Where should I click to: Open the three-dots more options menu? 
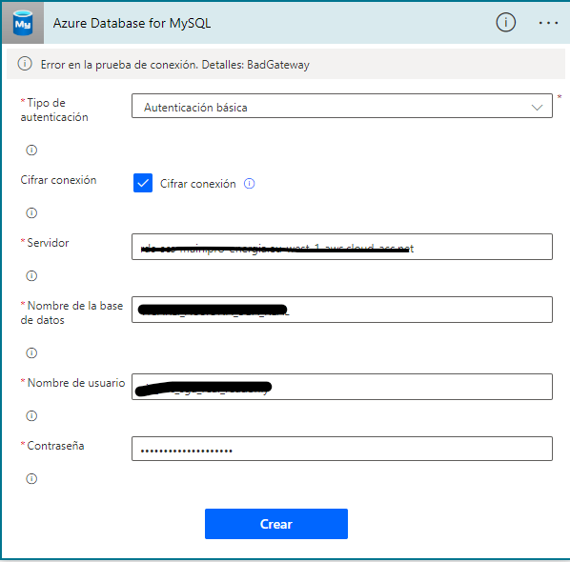(x=548, y=23)
